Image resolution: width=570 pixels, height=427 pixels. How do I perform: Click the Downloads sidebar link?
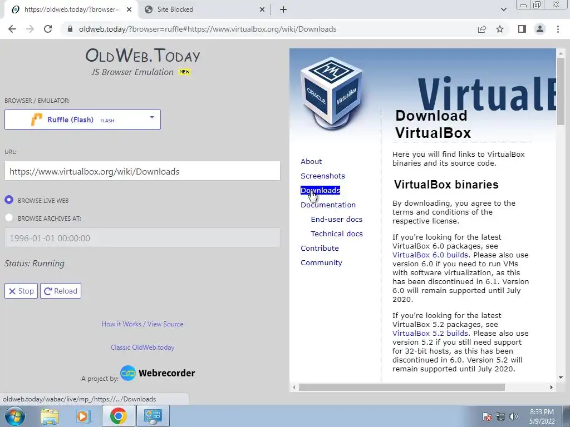320,190
